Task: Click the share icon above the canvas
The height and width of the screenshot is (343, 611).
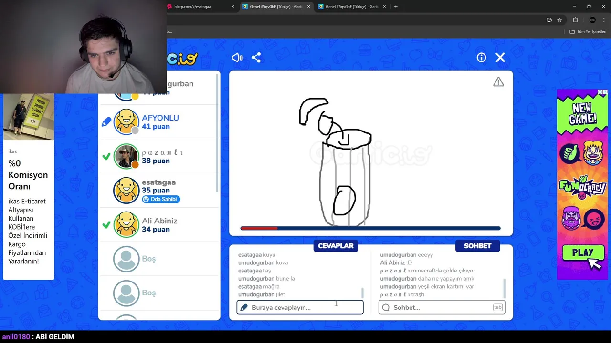Action: [256, 58]
